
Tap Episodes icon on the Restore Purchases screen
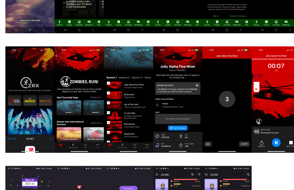(207, 23)
